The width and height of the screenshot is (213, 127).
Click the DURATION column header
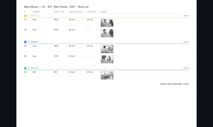(x=91, y=12)
